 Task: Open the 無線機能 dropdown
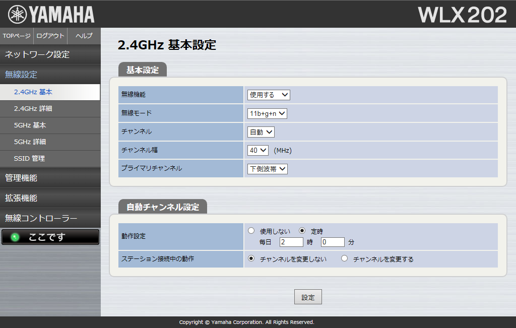coord(269,95)
